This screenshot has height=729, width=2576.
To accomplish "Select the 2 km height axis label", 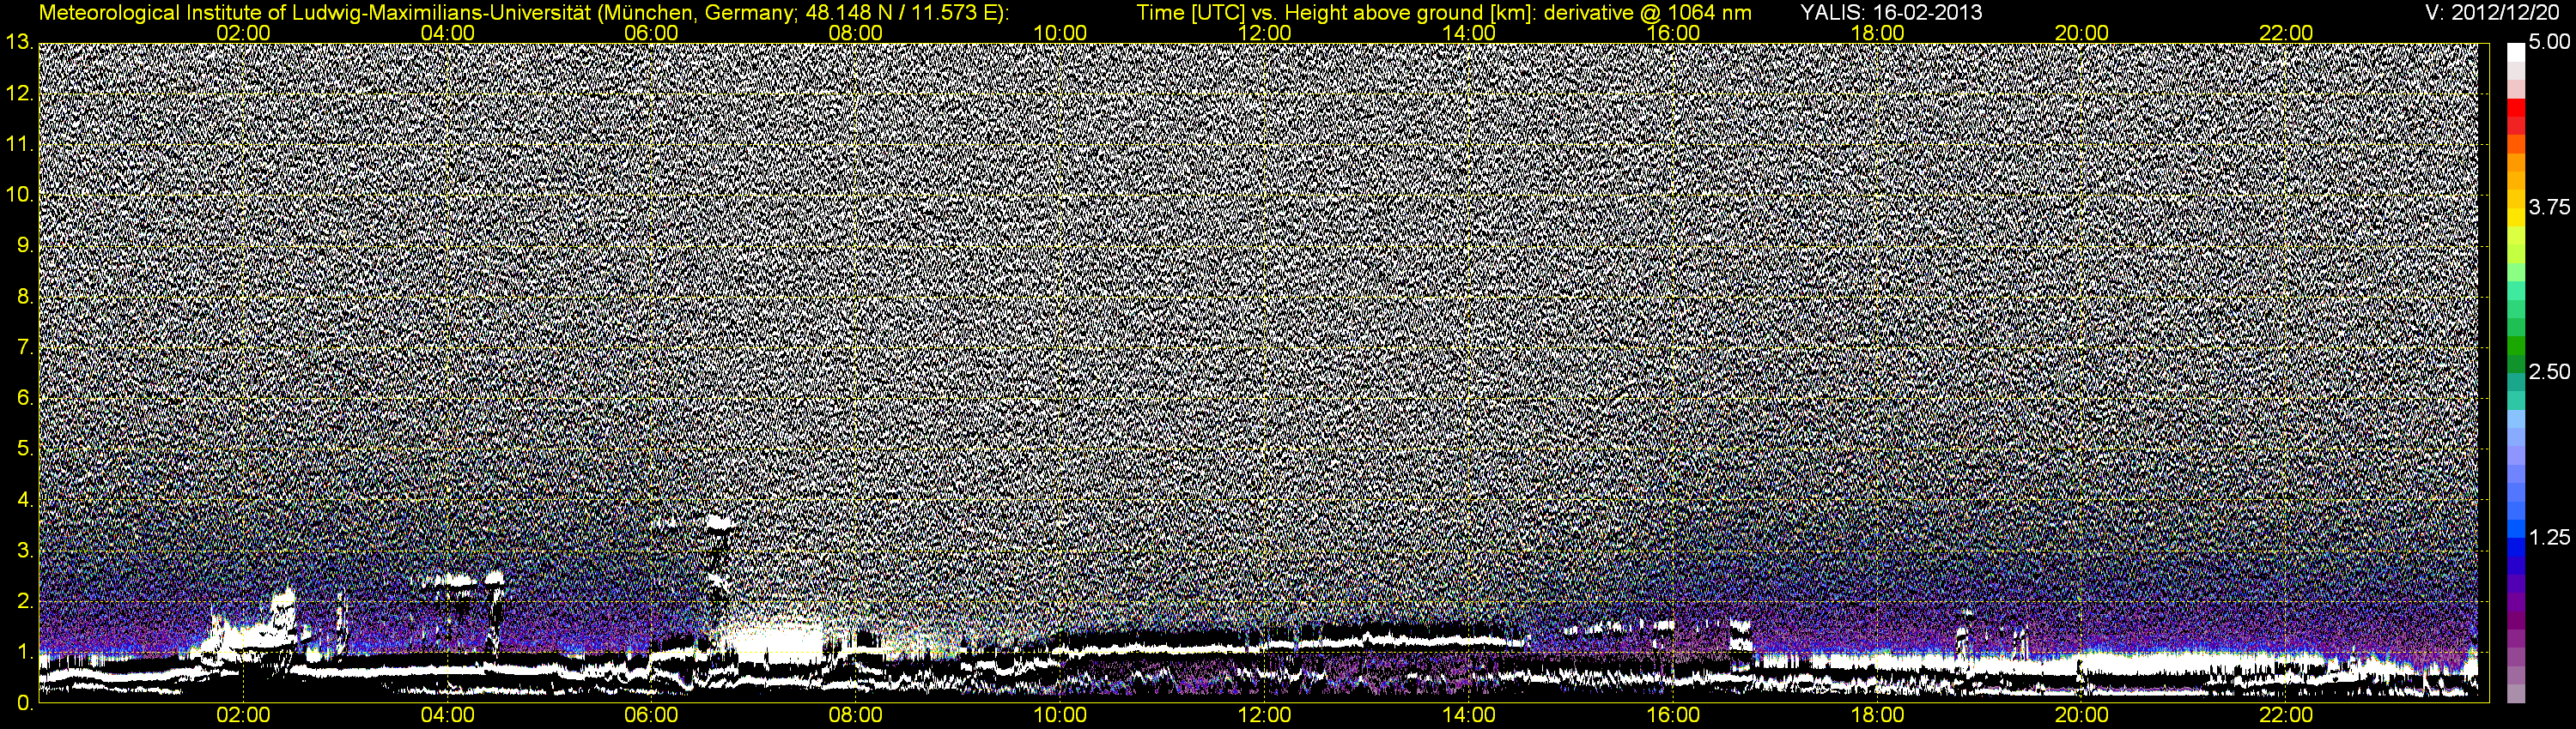I will pyautogui.click(x=25, y=602).
